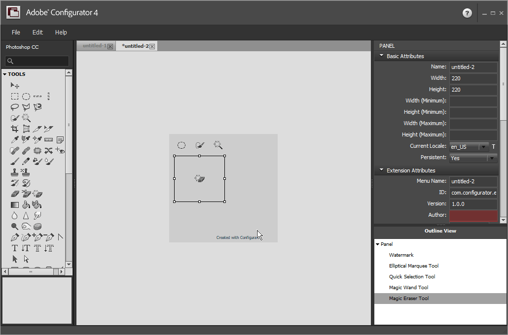The image size is (508, 335).
Task: Select Quick Selection Tool in Outline View
Action: click(x=440, y=277)
